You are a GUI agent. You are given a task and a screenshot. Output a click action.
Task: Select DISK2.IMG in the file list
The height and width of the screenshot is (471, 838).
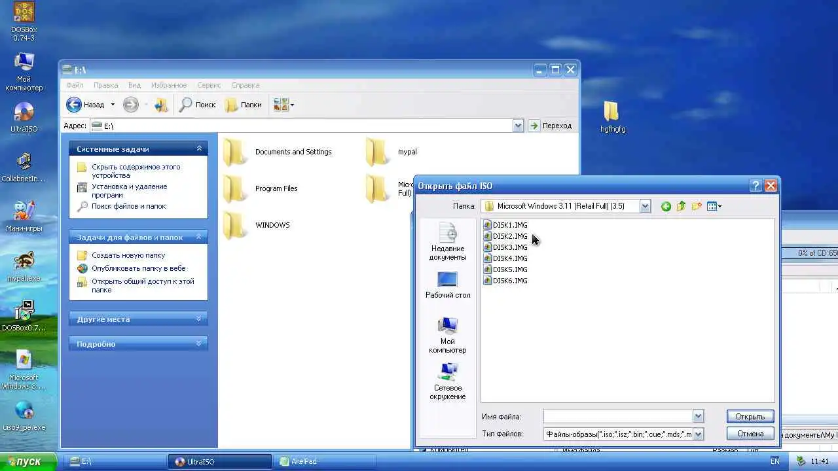tap(505, 236)
